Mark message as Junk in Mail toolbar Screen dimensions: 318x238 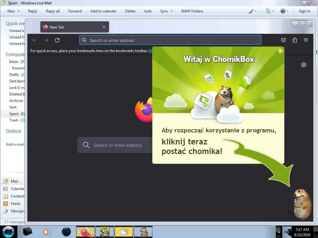(148, 11)
